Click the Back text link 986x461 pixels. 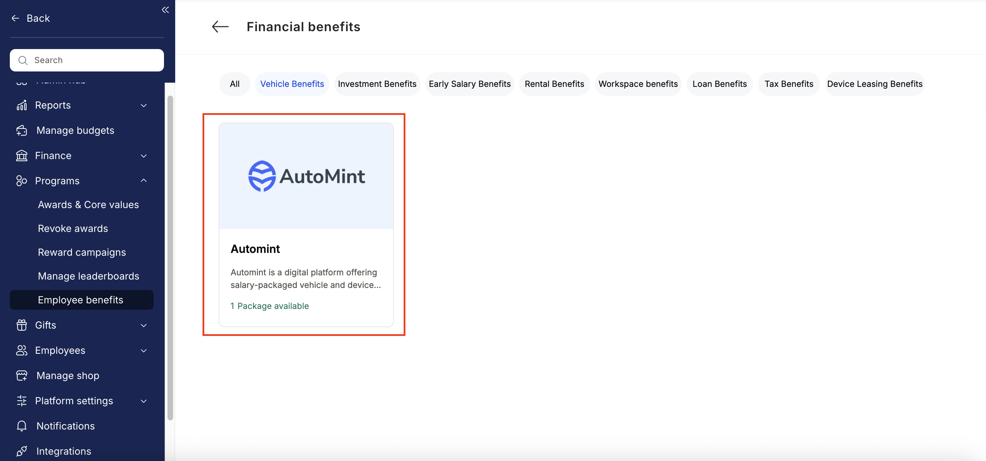pyautogui.click(x=38, y=18)
